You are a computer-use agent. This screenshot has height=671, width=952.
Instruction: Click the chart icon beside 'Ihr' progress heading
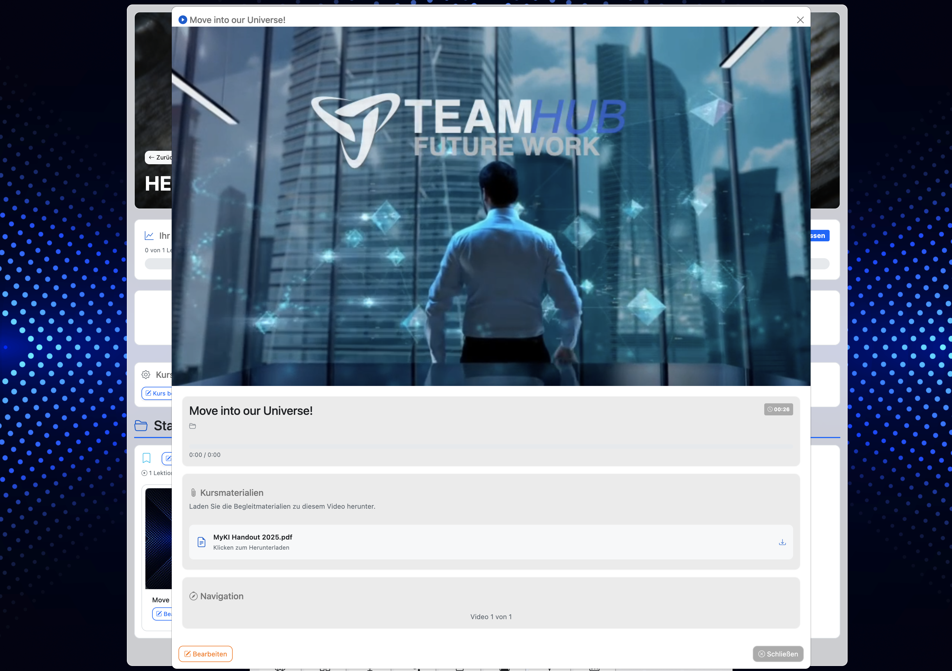[149, 236]
